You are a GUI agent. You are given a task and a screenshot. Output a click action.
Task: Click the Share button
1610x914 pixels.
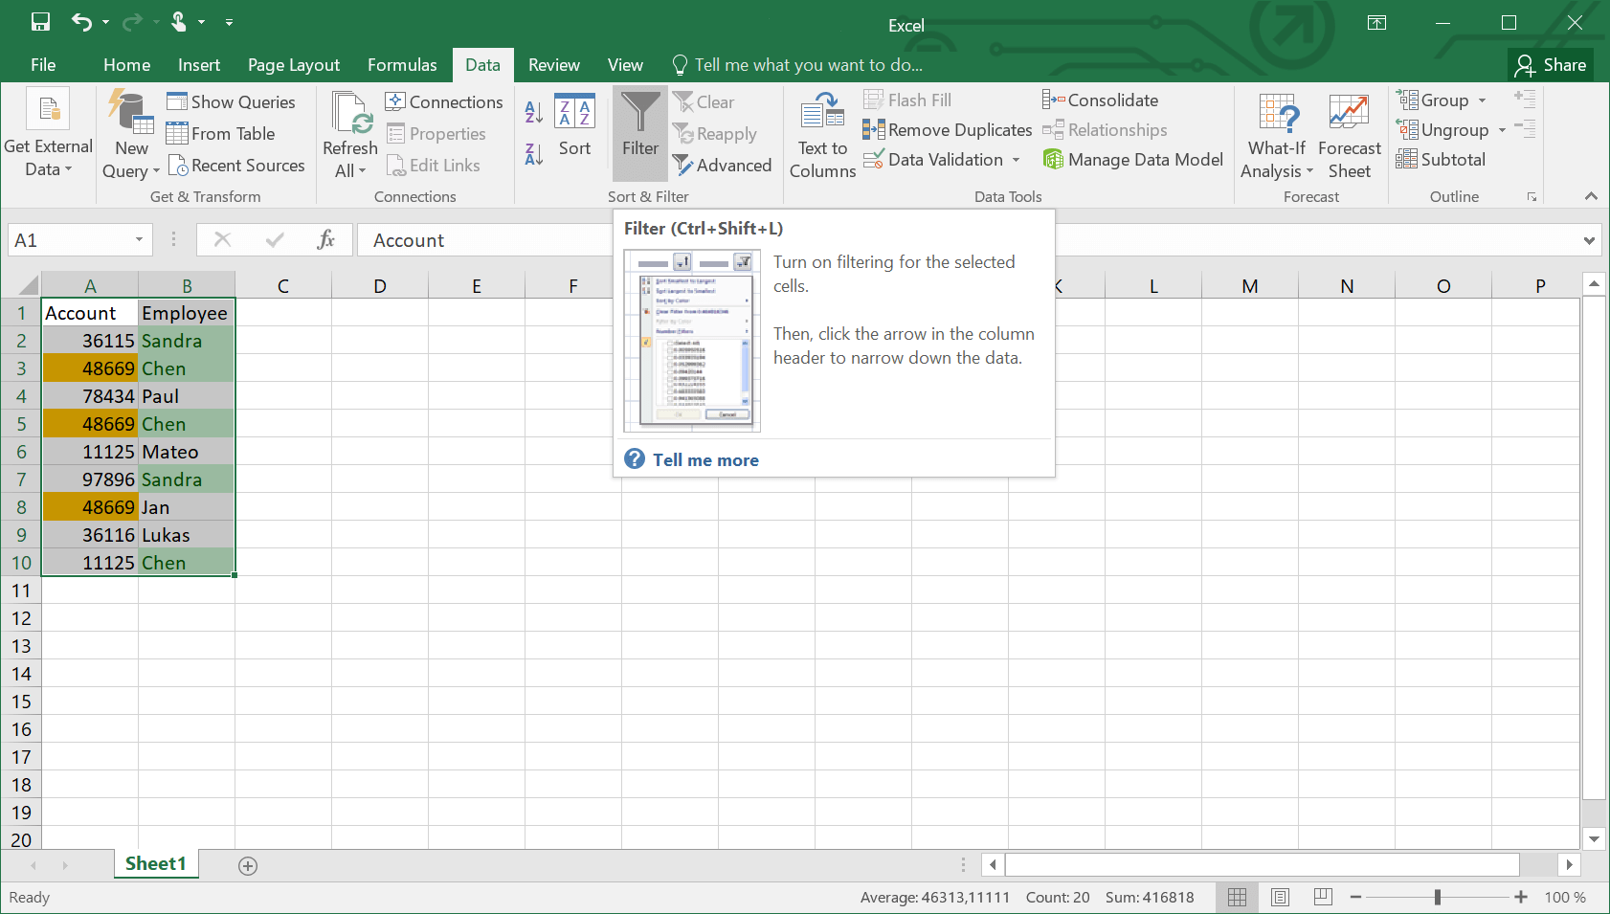click(1553, 64)
